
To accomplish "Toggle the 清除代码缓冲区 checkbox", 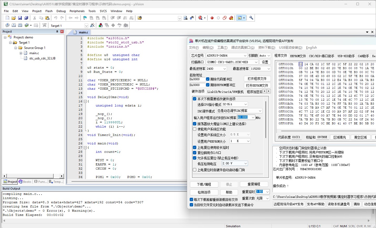I will (208, 79).
